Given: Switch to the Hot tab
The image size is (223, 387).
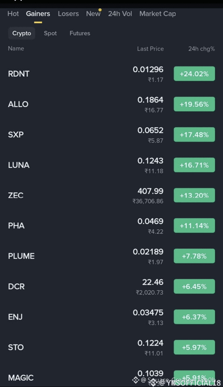Looking at the screenshot, I should 13,14.
